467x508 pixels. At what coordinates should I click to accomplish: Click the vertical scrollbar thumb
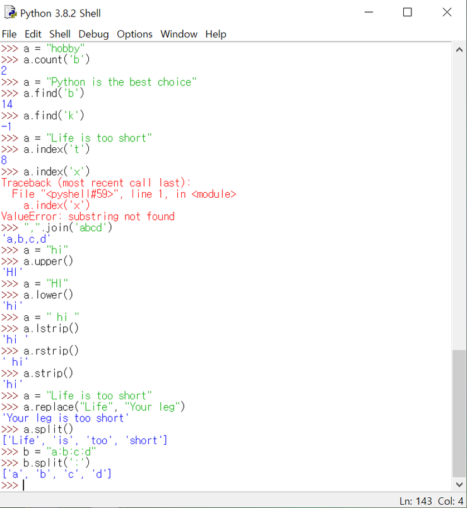(x=459, y=413)
